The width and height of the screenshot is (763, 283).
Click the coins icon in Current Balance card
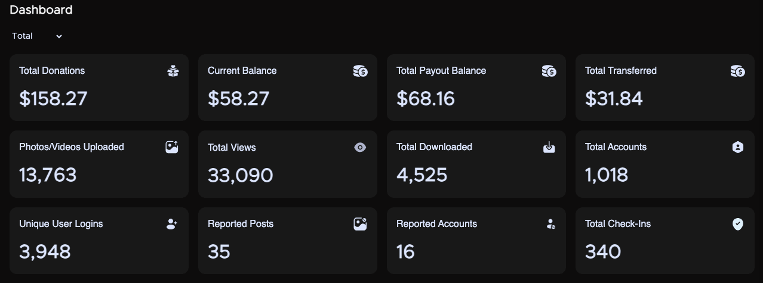pos(360,71)
